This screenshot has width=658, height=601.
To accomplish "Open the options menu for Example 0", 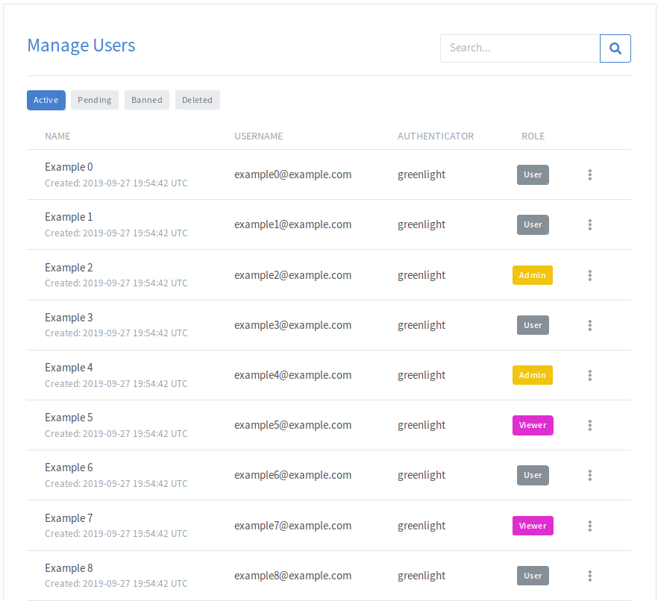I will pyautogui.click(x=590, y=174).
